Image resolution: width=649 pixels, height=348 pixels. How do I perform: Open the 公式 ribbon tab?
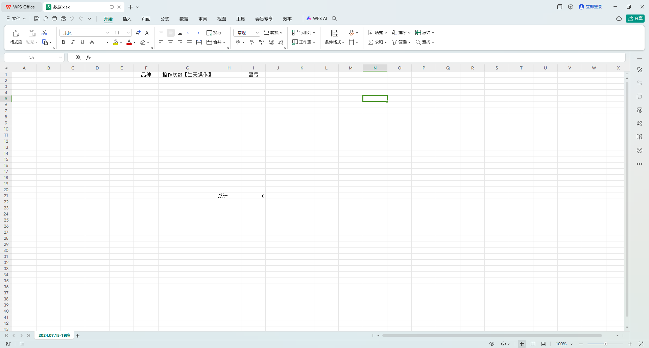tap(165, 19)
